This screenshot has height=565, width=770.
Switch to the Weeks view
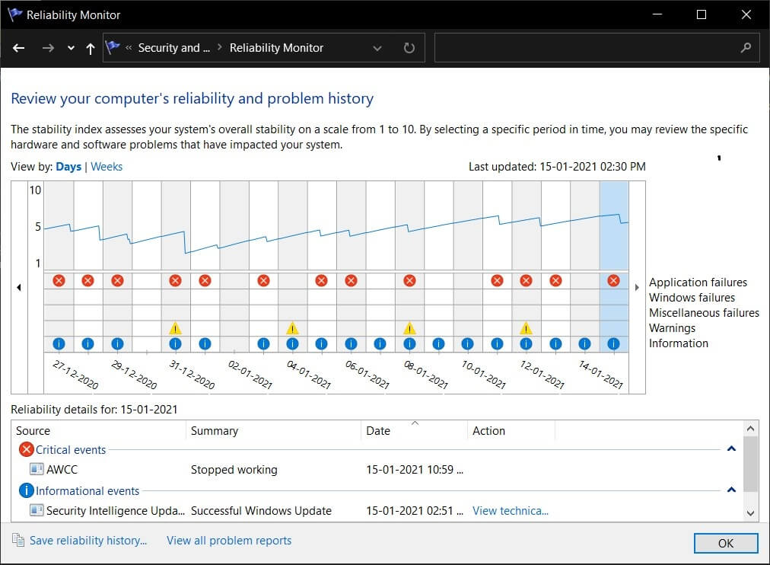106,166
